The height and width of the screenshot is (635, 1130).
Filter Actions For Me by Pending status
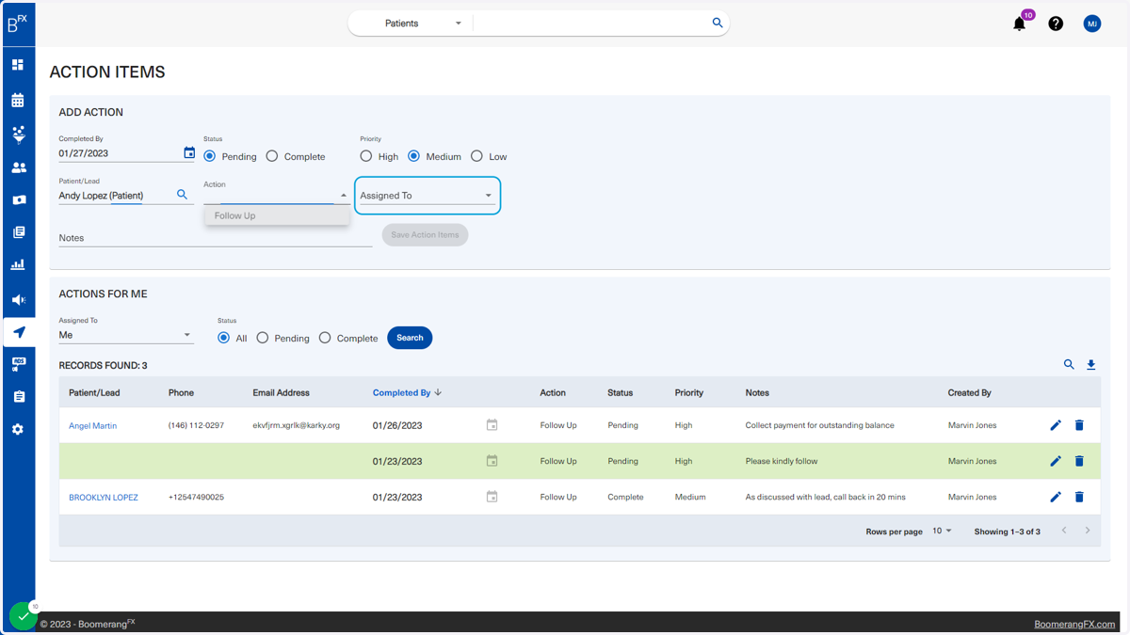click(x=263, y=338)
